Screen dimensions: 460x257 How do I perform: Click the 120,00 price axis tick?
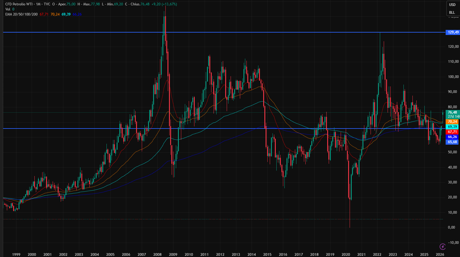(453, 47)
